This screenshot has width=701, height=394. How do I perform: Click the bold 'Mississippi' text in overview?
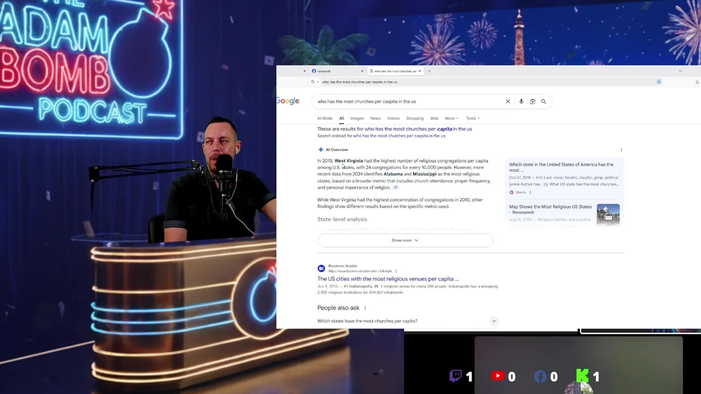pyautogui.click(x=424, y=174)
